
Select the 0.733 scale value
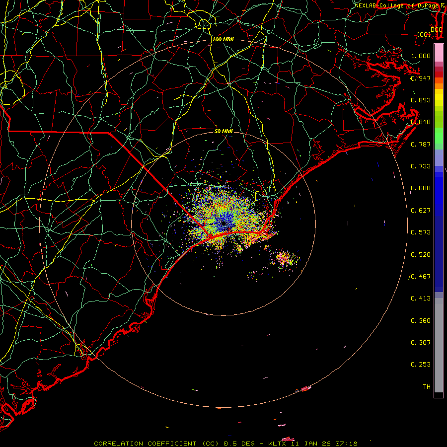coord(421,166)
